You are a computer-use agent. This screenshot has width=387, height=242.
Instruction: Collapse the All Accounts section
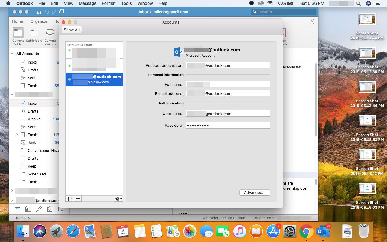pos(12,54)
